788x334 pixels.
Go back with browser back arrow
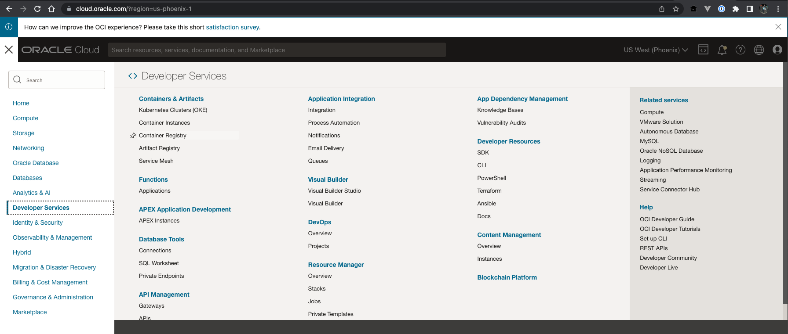pos(9,9)
